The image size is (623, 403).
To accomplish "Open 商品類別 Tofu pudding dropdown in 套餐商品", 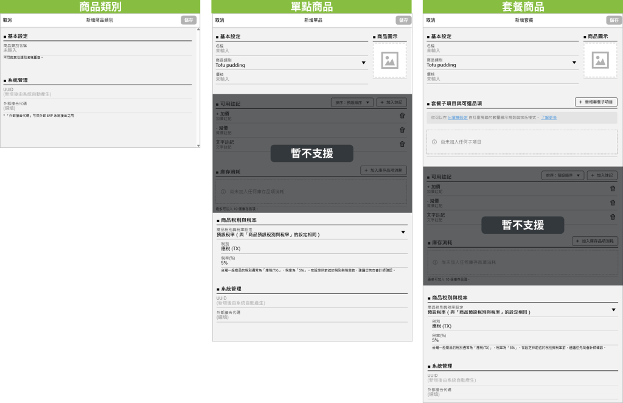I will (574, 63).
